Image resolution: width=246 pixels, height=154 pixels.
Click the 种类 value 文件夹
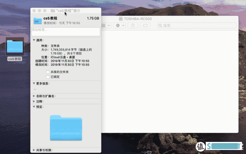click(x=55, y=46)
